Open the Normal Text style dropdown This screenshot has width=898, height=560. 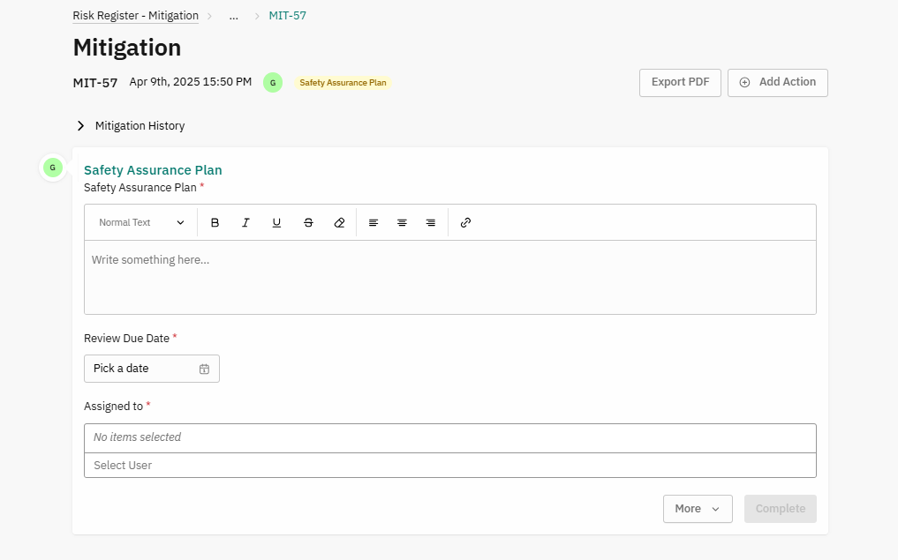coord(141,222)
